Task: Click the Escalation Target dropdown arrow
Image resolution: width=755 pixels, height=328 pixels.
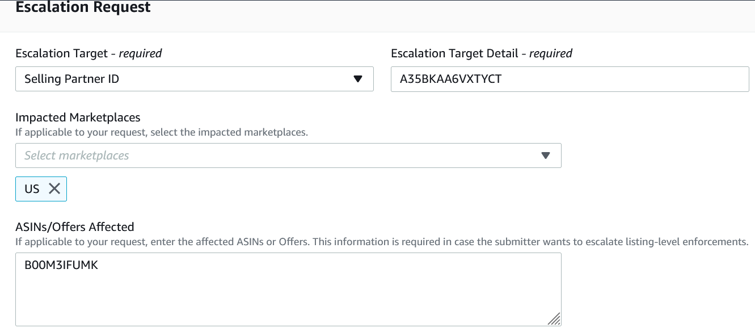Action: coord(358,79)
